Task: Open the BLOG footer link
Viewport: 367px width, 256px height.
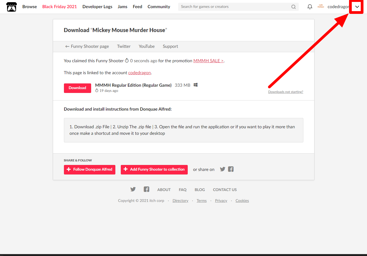Action: pyautogui.click(x=200, y=190)
